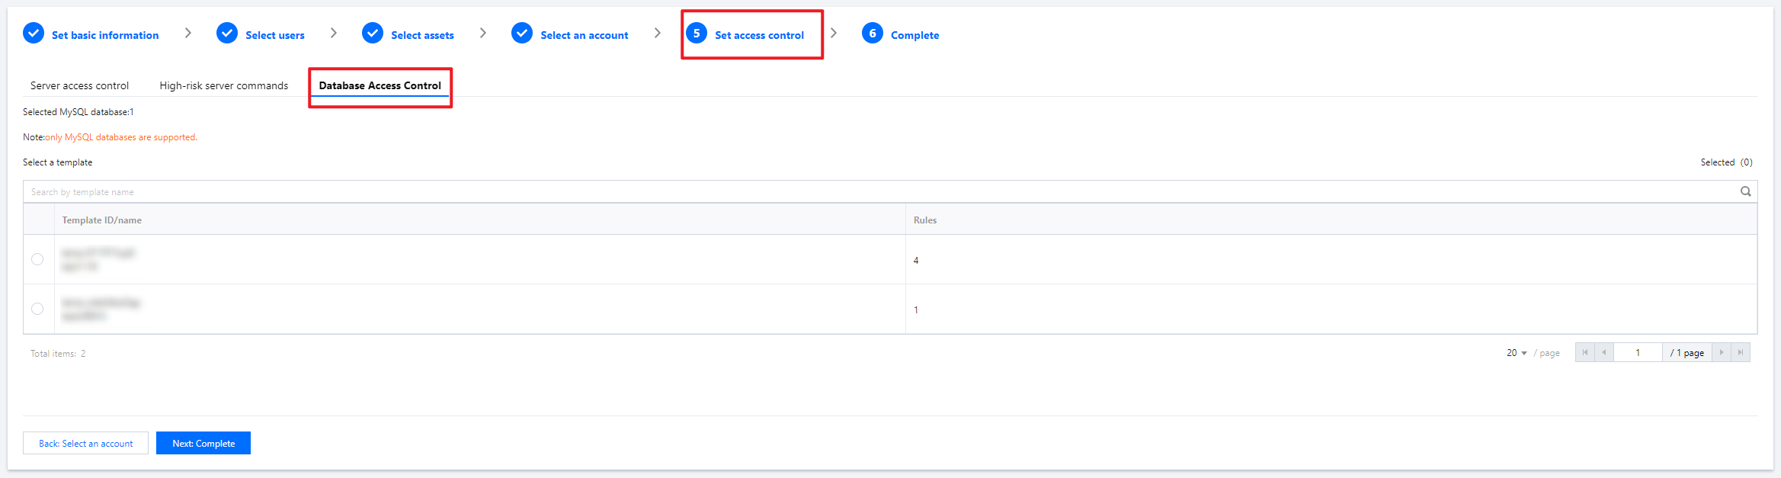This screenshot has height=478, width=1781.
Task: Click Next: Complete button
Action: [203, 443]
